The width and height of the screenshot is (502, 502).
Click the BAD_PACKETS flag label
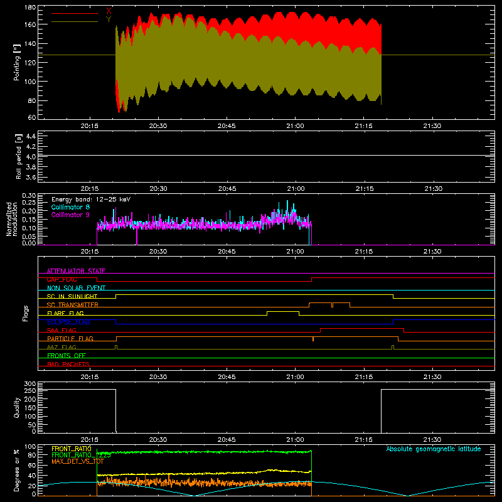tap(68, 364)
